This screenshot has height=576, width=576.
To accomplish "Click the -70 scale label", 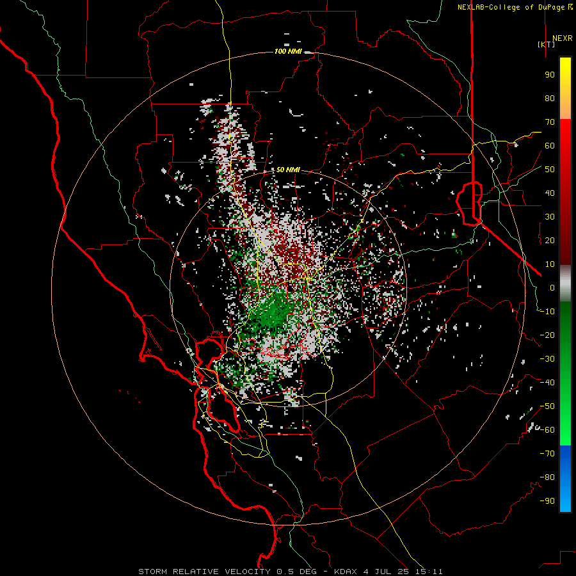I will point(547,454).
